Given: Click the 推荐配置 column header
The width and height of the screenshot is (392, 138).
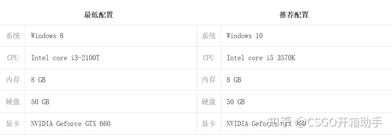Looking at the screenshot, I should coord(294,15).
